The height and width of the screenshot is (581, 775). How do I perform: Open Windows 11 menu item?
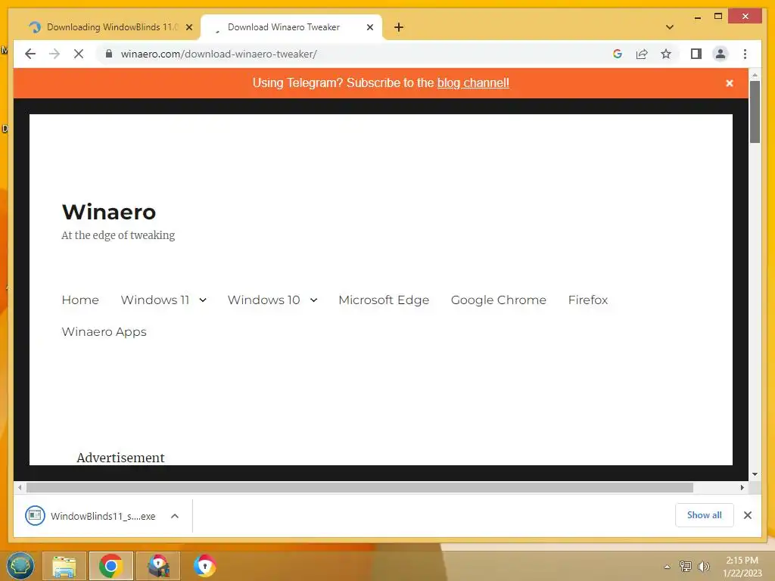[x=154, y=300]
